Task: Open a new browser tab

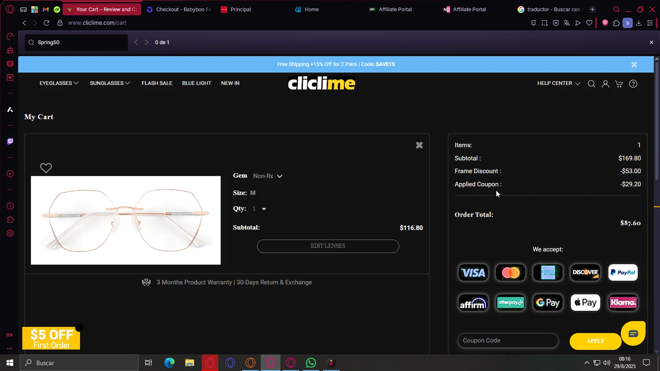Action: (x=592, y=9)
